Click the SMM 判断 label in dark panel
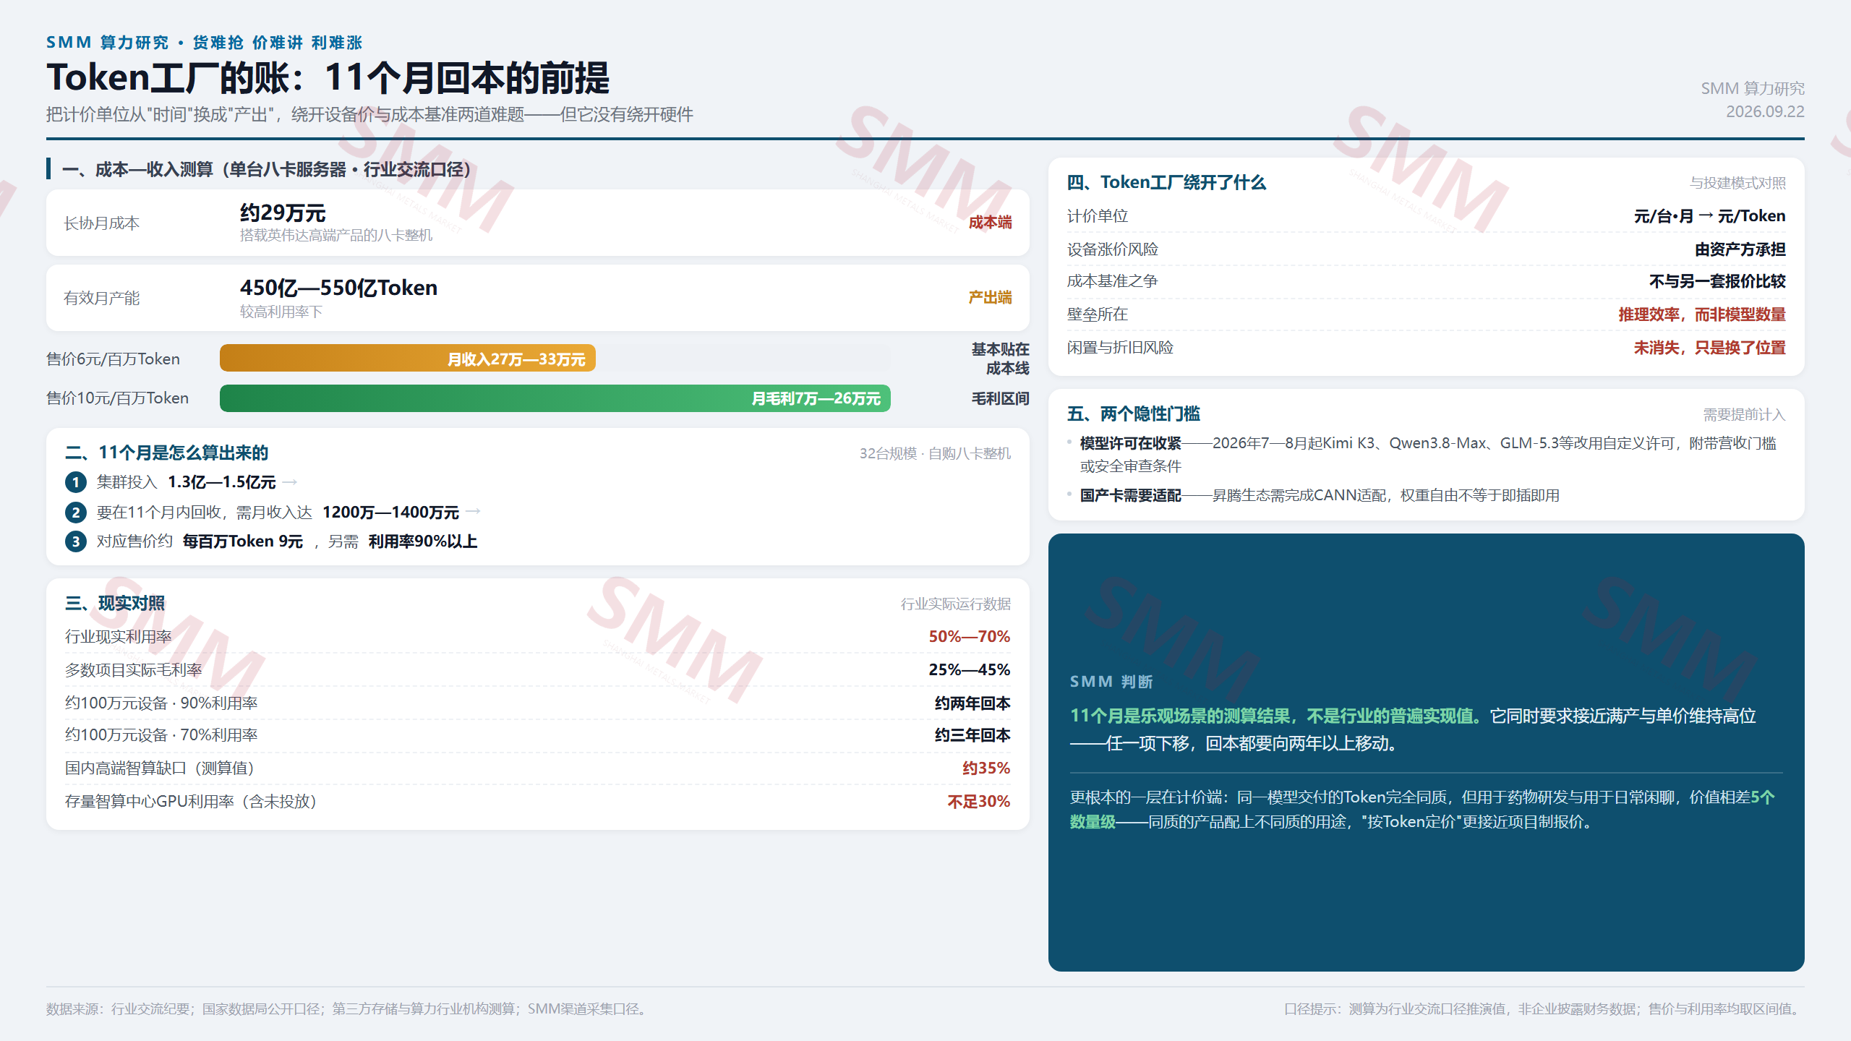The width and height of the screenshot is (1851, 1041). [1111, 682]
